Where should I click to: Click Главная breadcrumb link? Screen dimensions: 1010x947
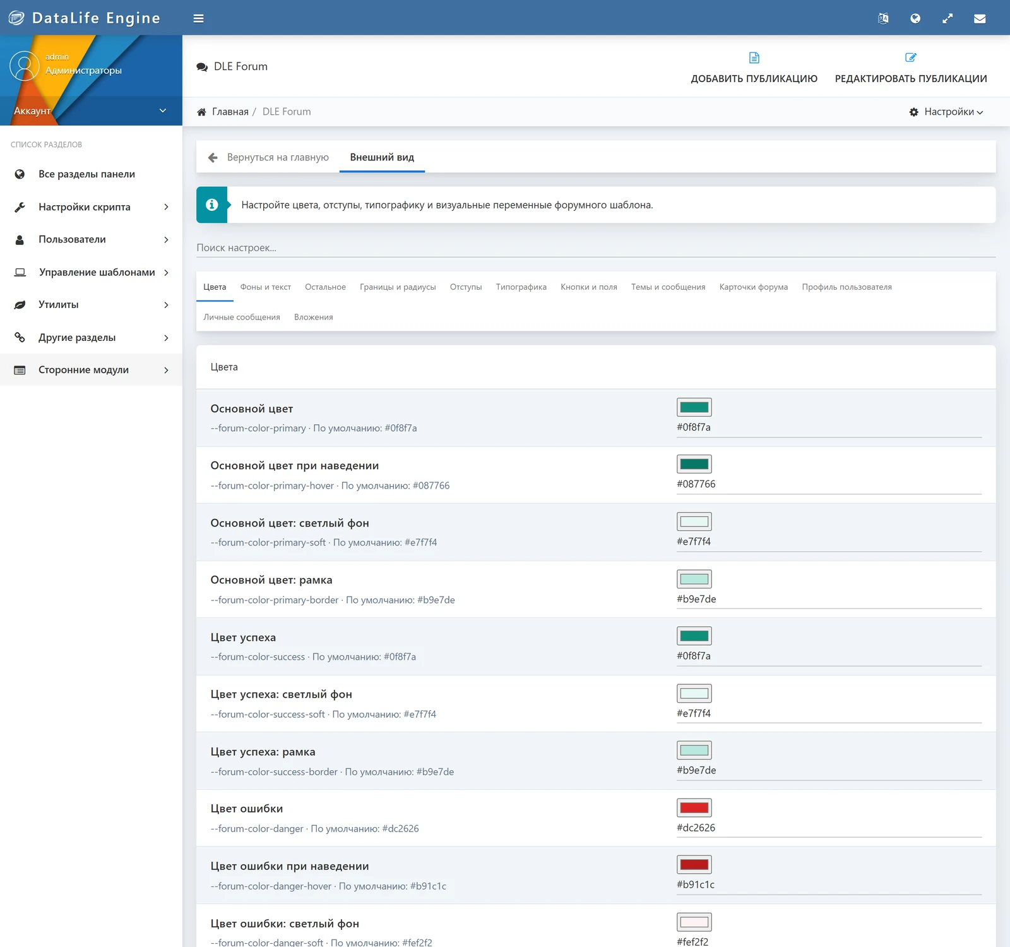(230, 112)
